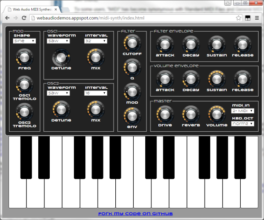Open the Chrome hamburger menu

point(257,18)
